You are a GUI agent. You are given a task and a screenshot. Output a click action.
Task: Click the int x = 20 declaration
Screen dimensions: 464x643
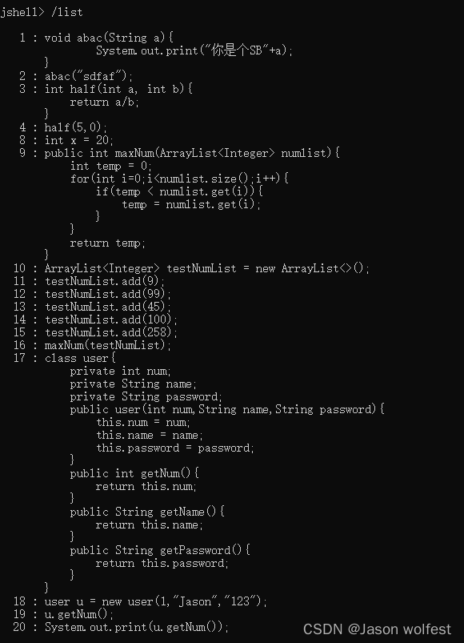point(79,140)
